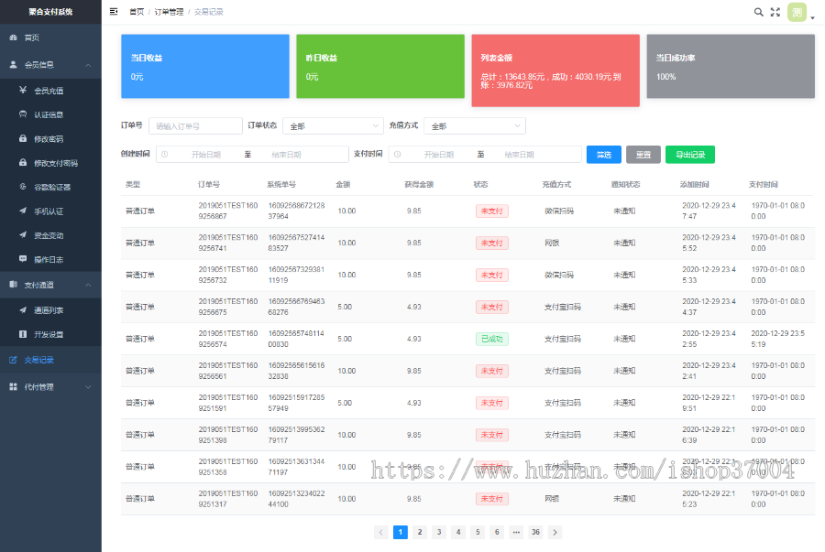Click the next page arrow in pagination
The image size is (825, 552).
[x=555, y=532]
